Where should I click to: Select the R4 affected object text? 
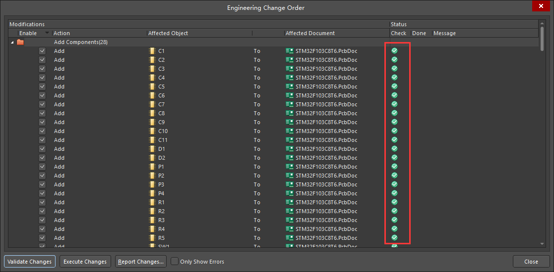pos(161,229)
